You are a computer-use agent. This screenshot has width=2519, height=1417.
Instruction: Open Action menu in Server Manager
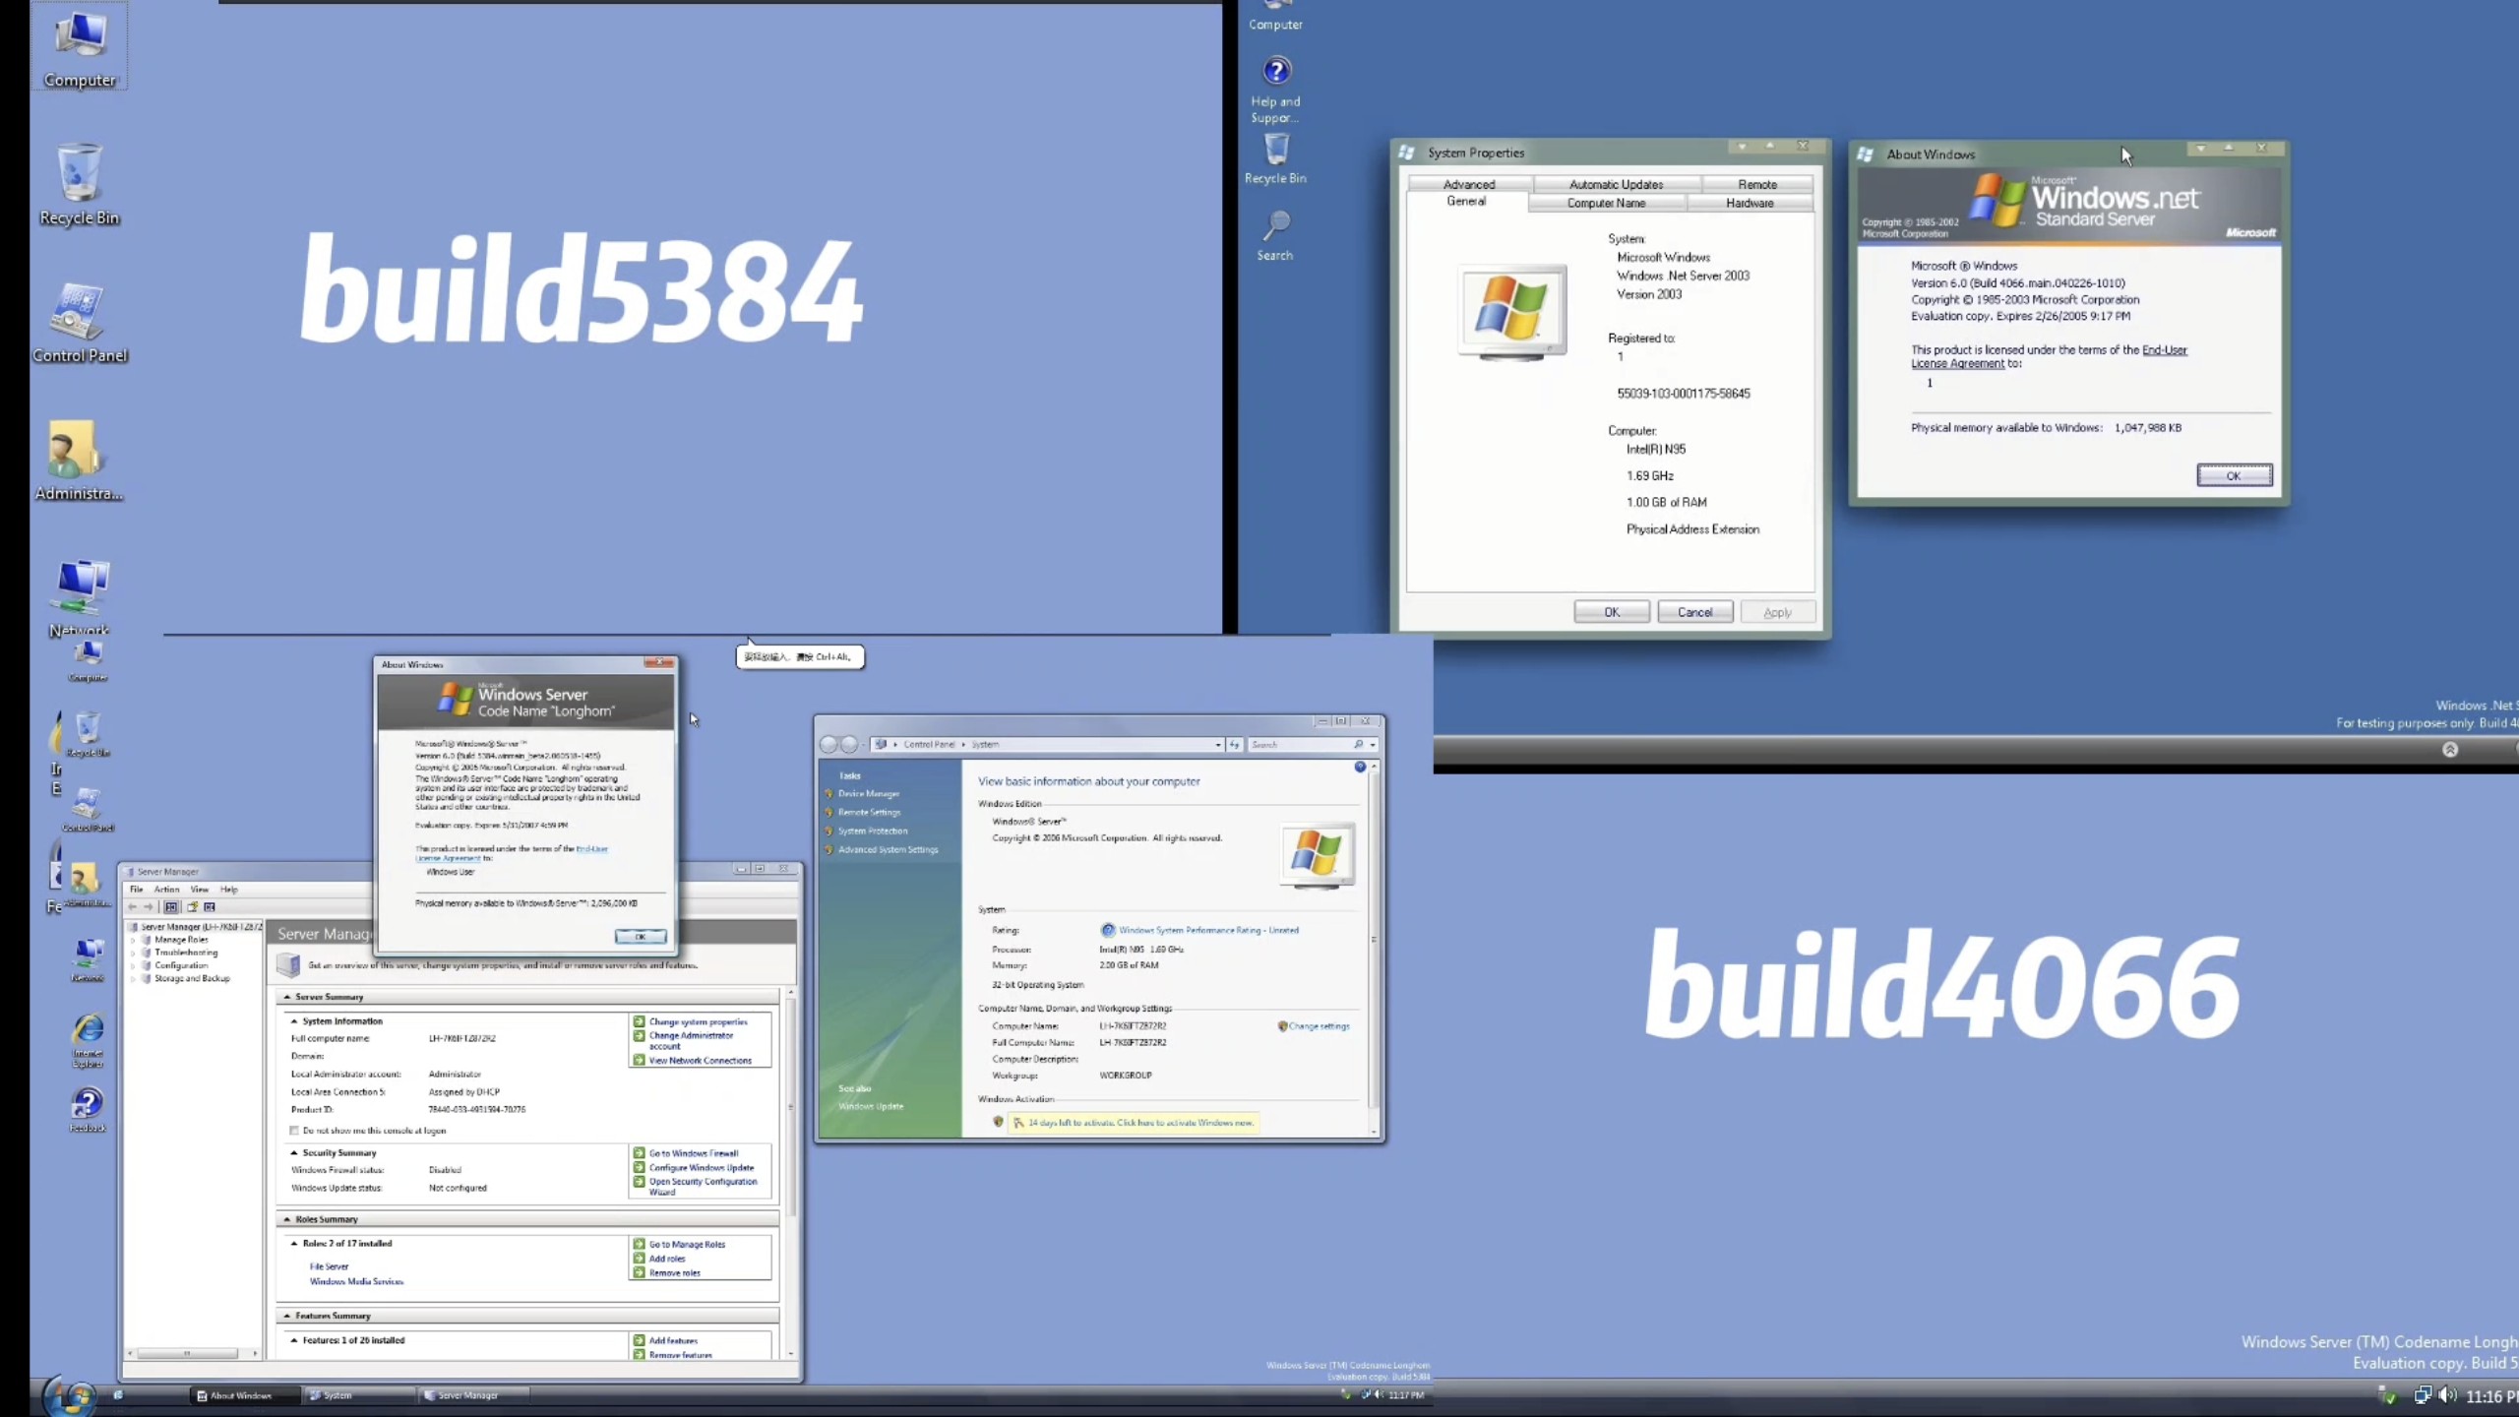click(x=166, y=890)
